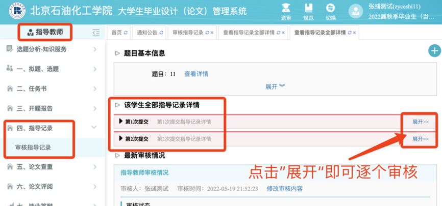
Task: Collapse the sidebar with the menu icon
Action: click(x=96, y=33)
